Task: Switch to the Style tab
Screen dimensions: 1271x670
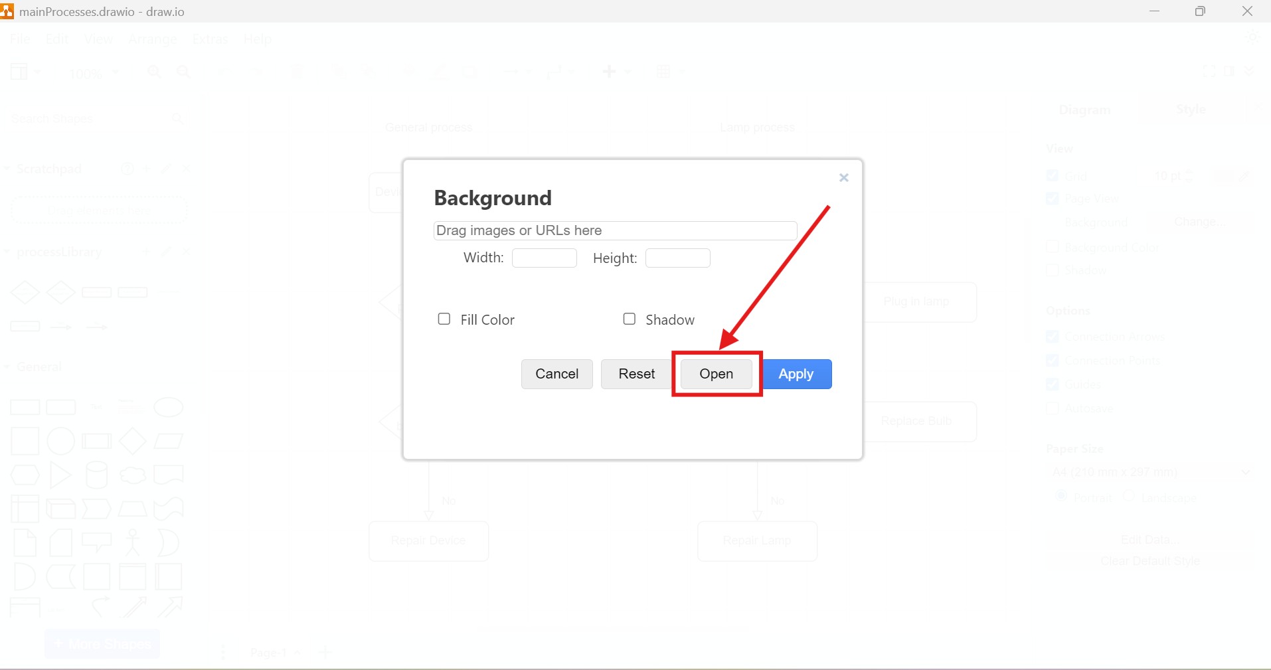Action: point(1191,110)
